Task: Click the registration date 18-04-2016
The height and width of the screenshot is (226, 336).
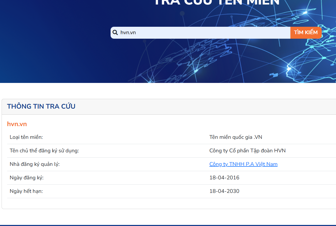Action: tap(224, 178)
